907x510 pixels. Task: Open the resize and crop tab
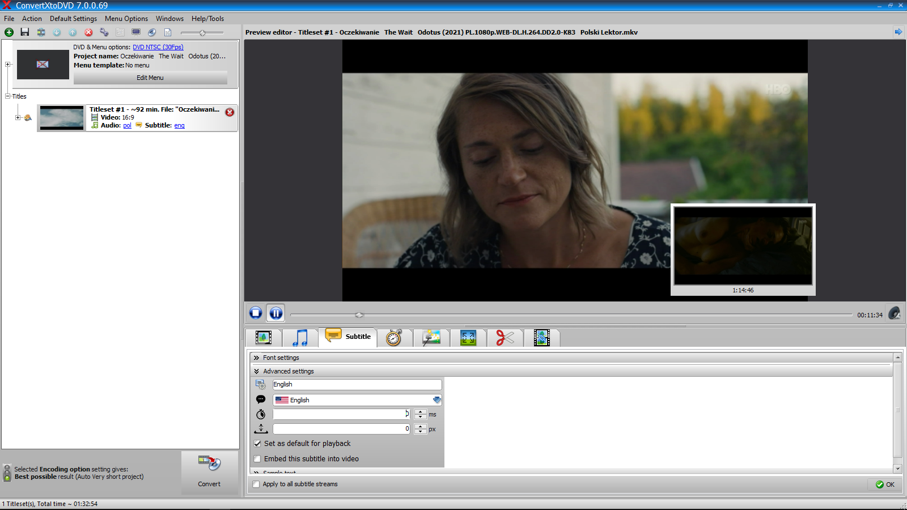pos(468,338)
